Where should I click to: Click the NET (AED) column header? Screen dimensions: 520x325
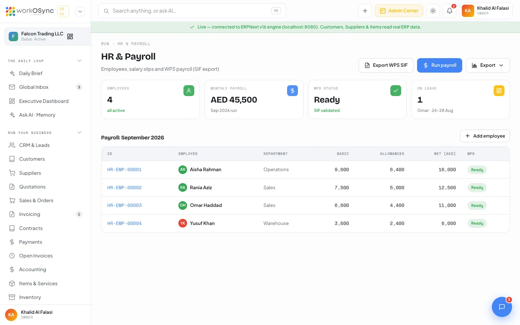click(445, 154)
